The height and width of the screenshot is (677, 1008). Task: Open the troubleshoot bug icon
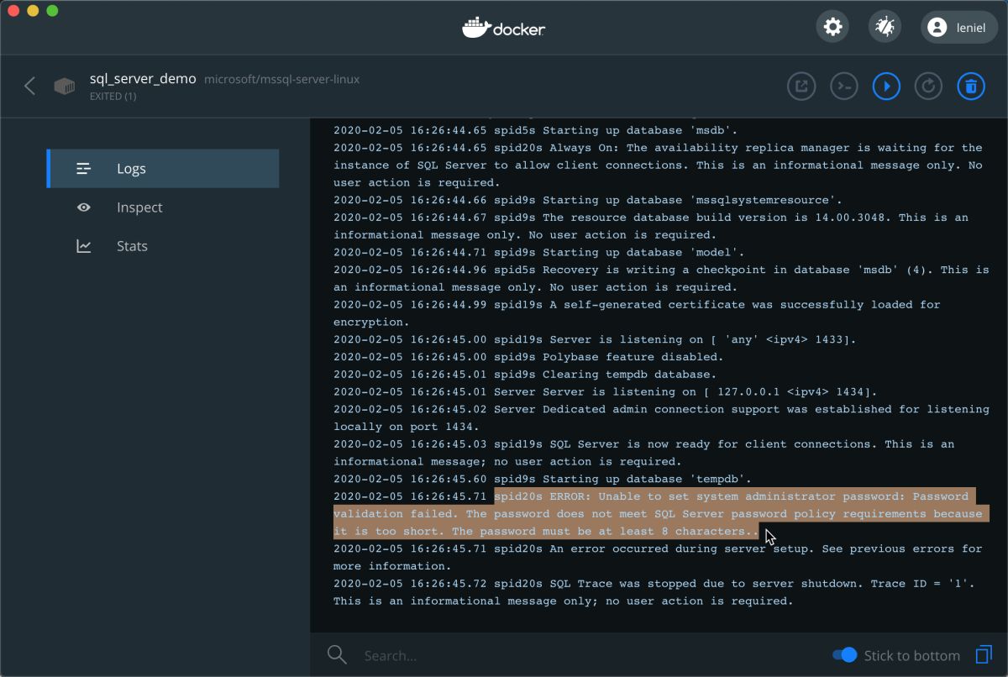point(885,27)
